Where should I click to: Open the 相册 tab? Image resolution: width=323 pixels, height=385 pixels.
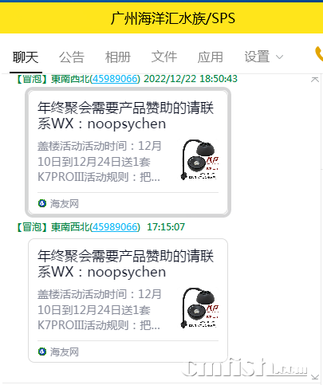118,57
